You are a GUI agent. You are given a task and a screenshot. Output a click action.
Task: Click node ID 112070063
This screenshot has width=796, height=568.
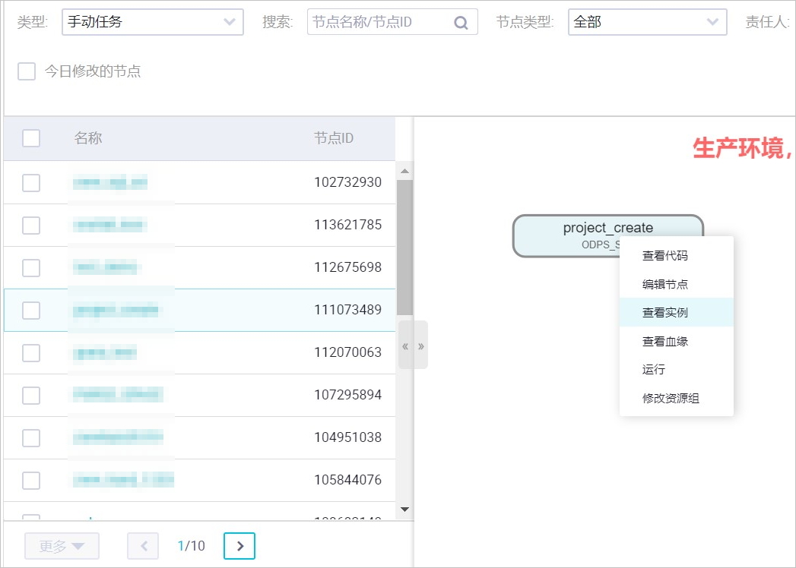point(347,352)
